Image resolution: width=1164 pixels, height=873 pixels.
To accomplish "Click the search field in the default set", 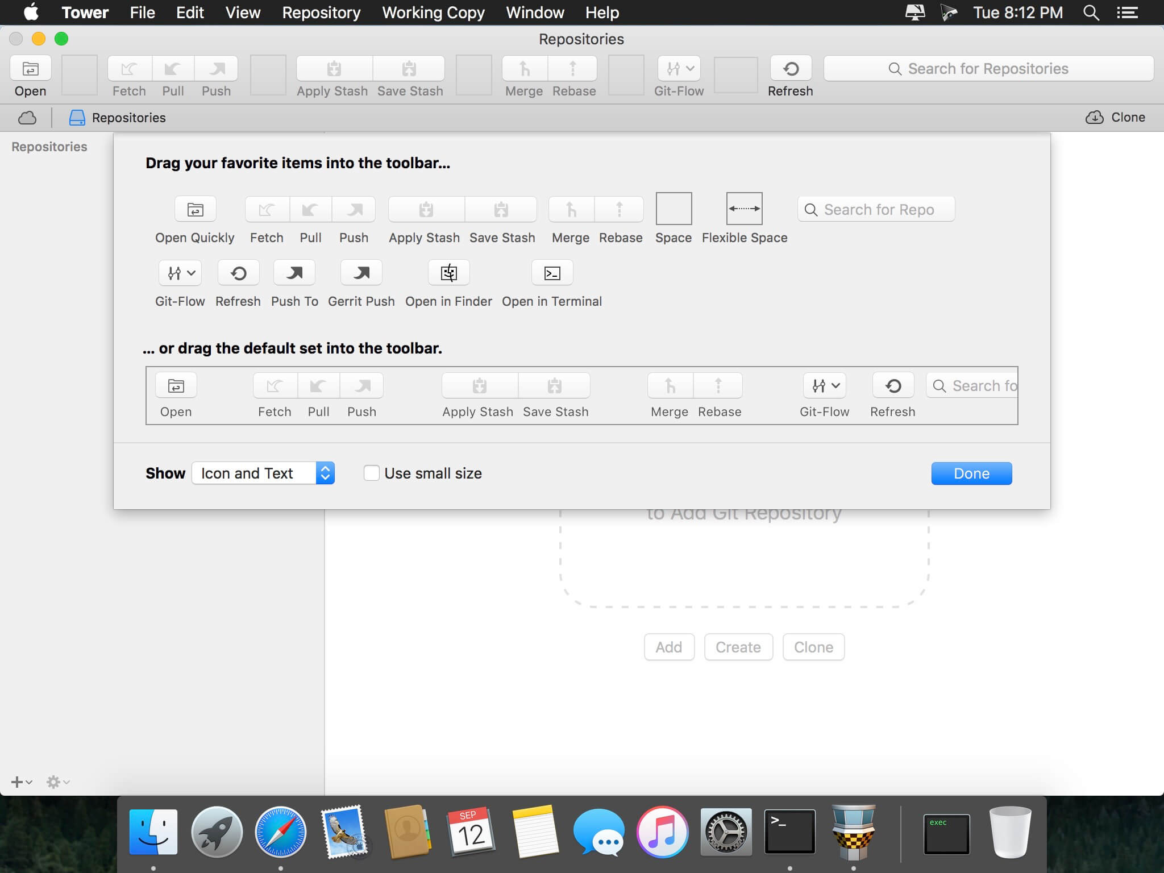I will tap(972, 385).
